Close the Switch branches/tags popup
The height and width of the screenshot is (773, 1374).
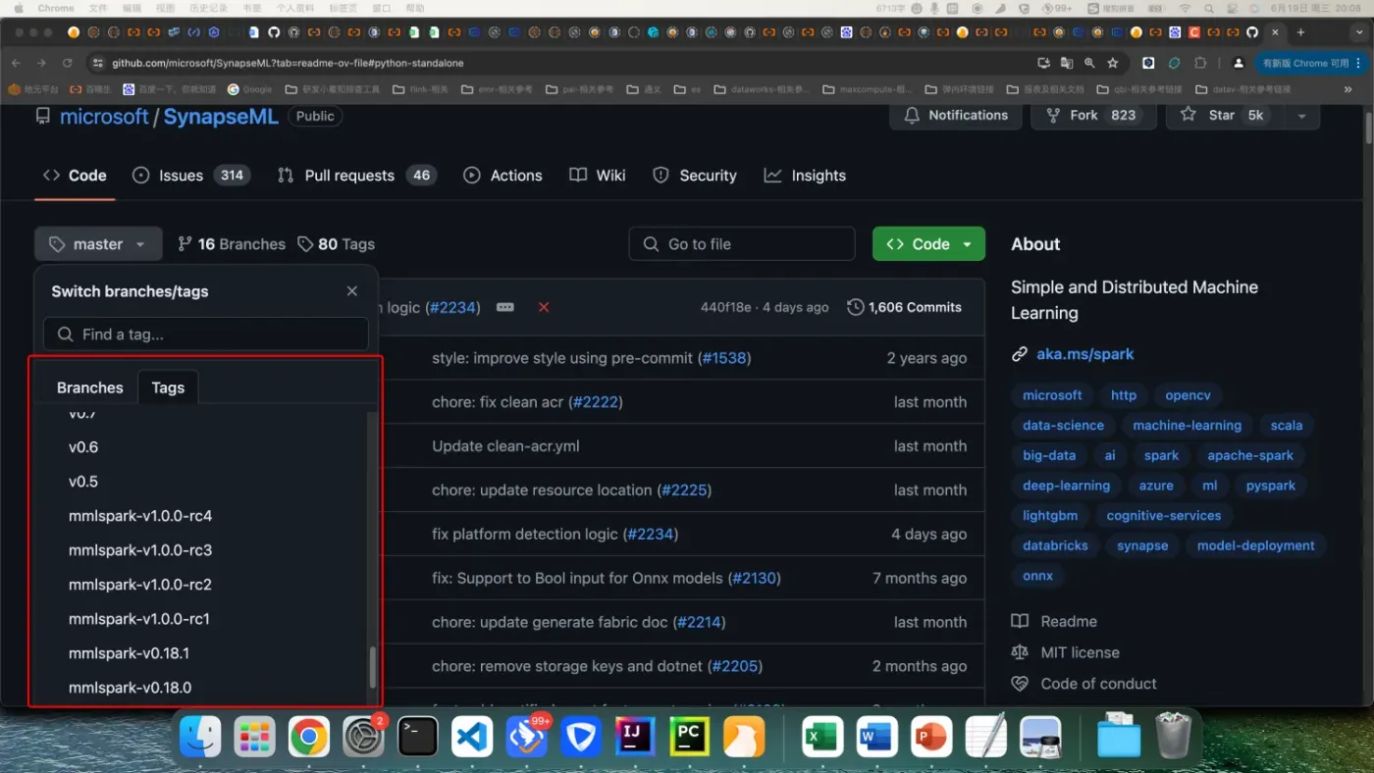(352, 291)
